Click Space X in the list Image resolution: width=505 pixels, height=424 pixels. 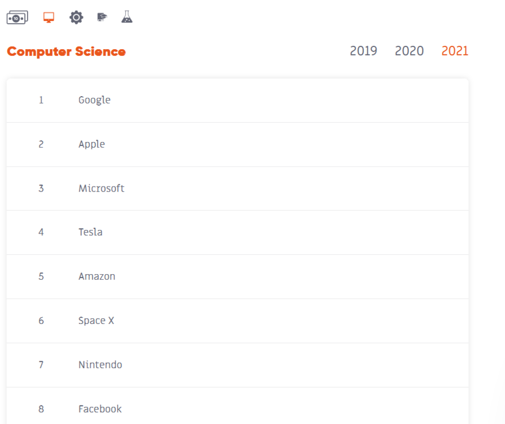[96, 321]
